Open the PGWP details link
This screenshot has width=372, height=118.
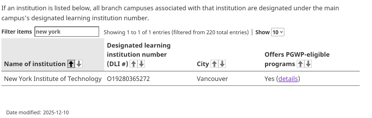click(288, 79)
